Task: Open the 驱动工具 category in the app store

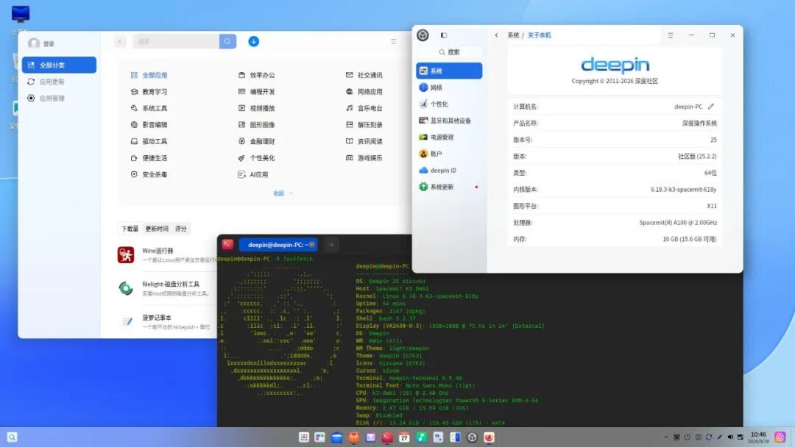Action: 149,141
